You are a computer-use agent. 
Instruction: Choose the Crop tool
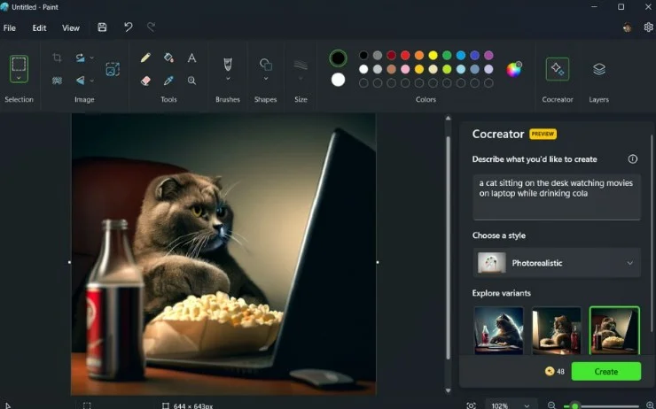tap(57, 58)
